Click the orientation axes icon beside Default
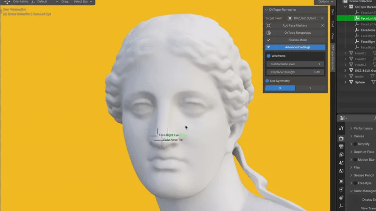Screen dimensions: 376x211 click(33, 2)
